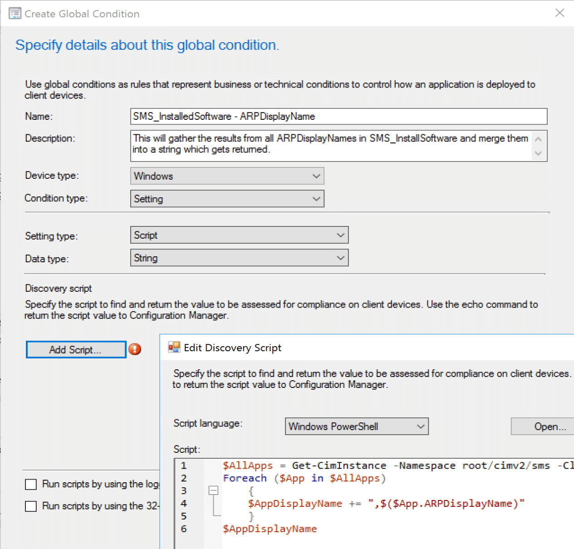Image resolution: width=574 pixels, height=549 pixels.
Task: Enable the run scripts with logged-on user checkbox
Action: [x=30, y=484]
